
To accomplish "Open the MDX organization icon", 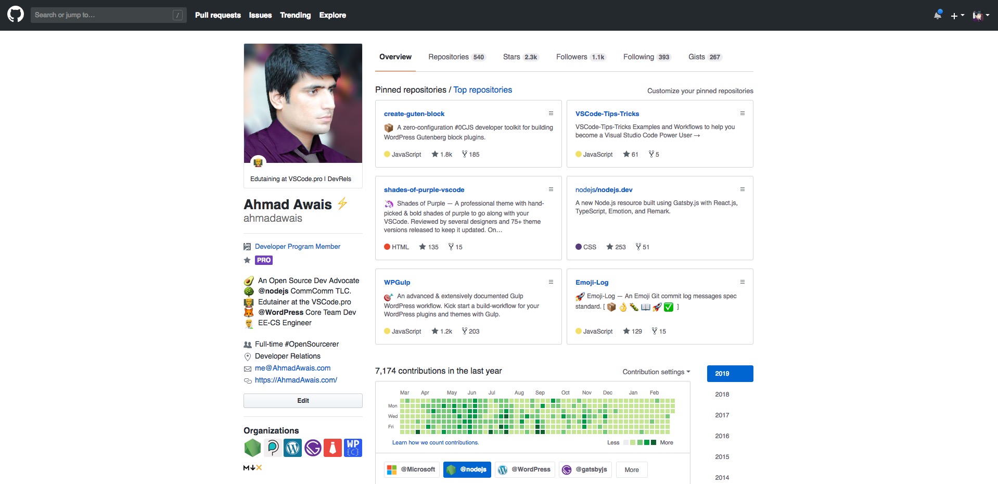I will pyautogui.click(x=252, y=467).
